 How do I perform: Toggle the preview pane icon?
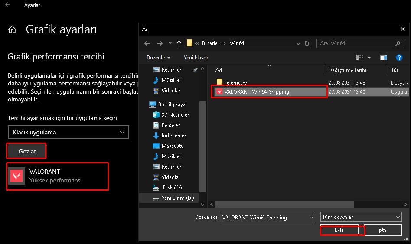coord(384,58)
